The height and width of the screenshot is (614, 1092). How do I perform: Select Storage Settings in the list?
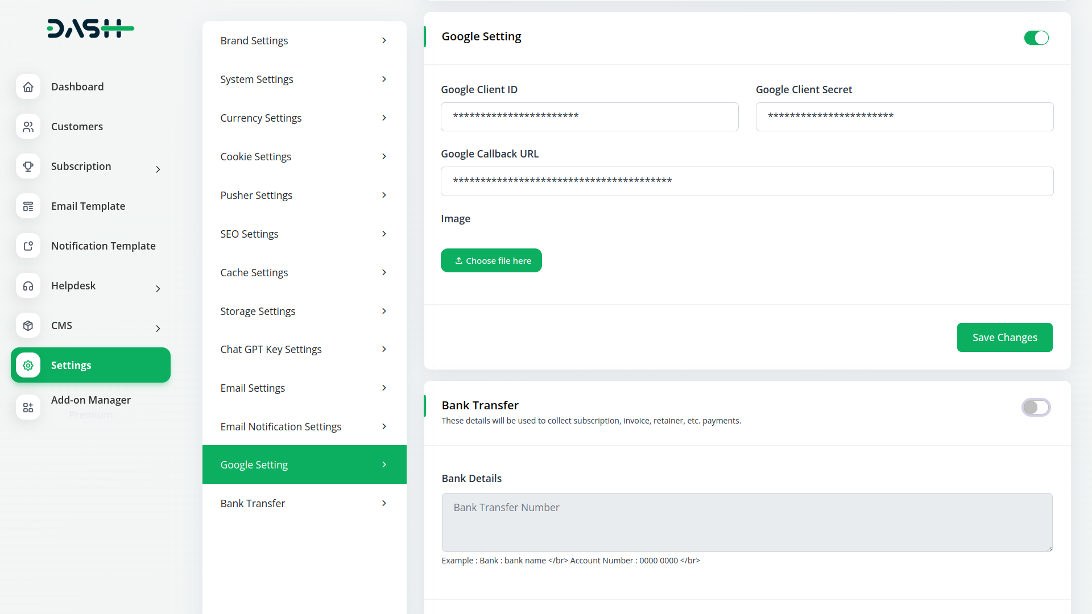(304, 312)
